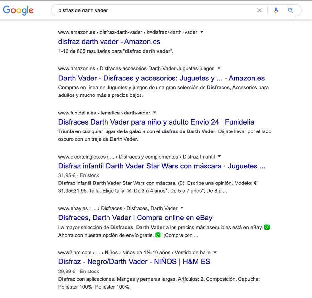Viewport: 312px width, 298px height.
Task: Expand the arrow beside the El Corte Inglés breadcrumb
Action: click(x=218, y=156)
